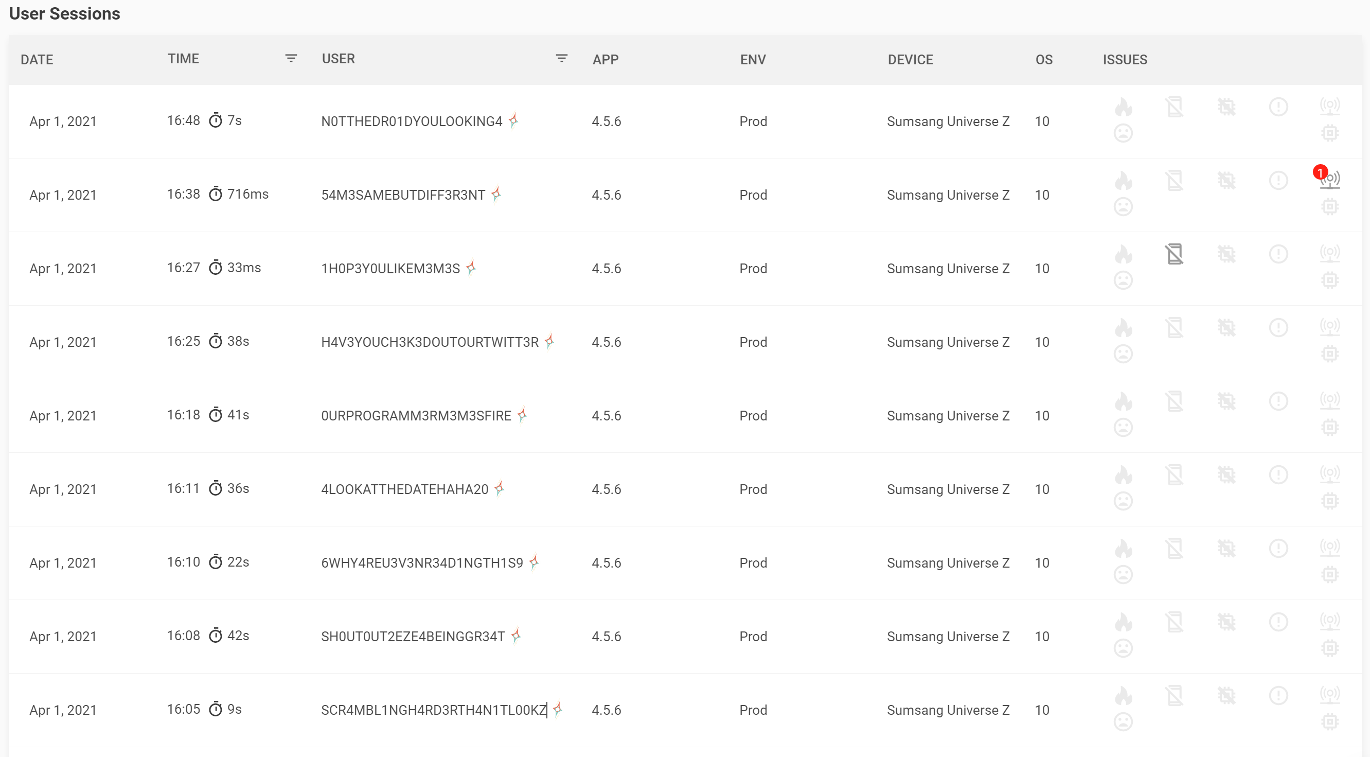Image resolution: width=1370 pixels, height=757 pixels.
Task: Click the CPU chip icon in 6WHY4REU3V3NR34D1NGTH1S9 row
Action: click(x=1329, y=574)
